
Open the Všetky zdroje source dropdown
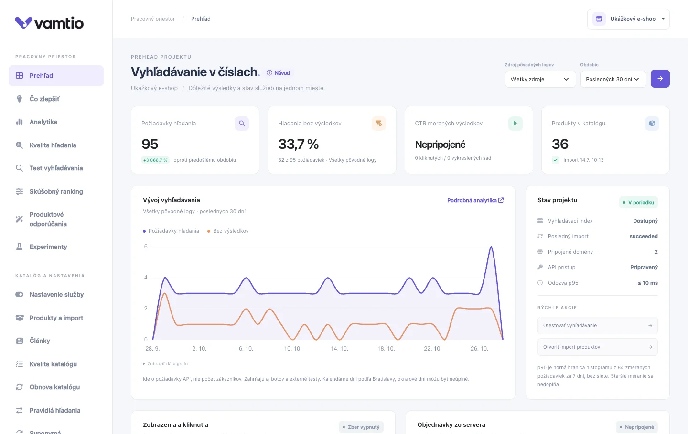540,79
